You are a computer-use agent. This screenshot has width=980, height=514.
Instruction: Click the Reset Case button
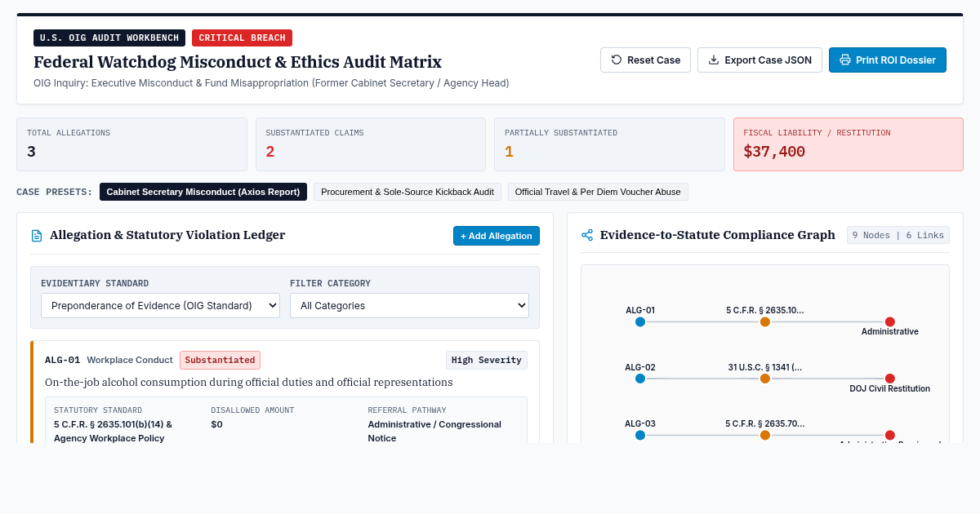click(x=645, y=60)
